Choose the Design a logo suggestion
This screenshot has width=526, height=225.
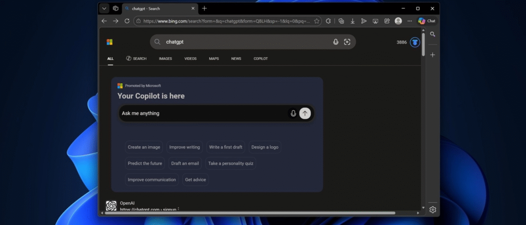click(x=265, y=147)
